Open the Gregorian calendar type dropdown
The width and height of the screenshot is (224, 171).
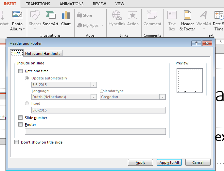point(162,97)
